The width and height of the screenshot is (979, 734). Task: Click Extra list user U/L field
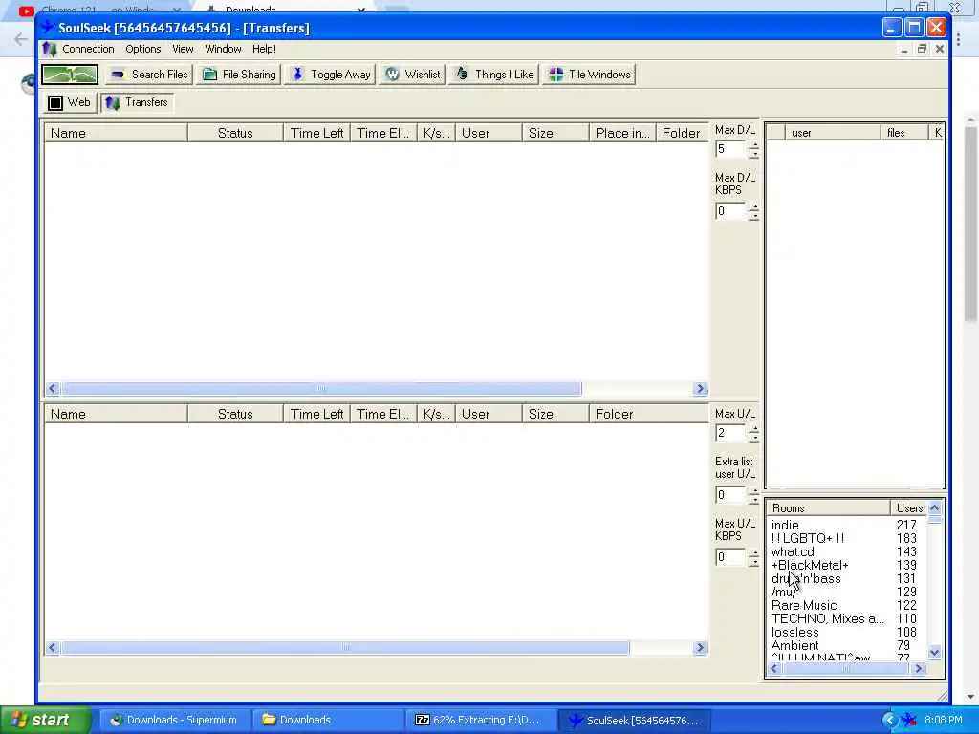(x=730, y=495)
